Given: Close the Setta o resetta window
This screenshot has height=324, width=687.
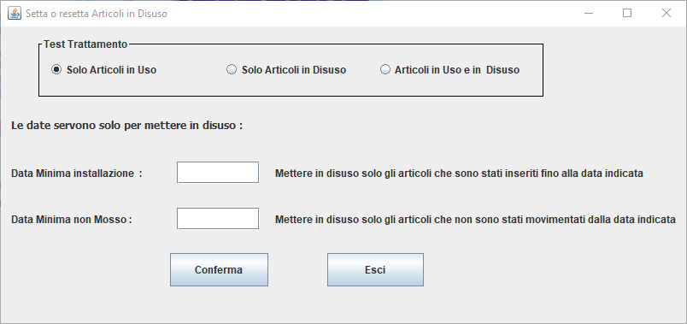Looking at the screenshot, I should coord(666,13).
